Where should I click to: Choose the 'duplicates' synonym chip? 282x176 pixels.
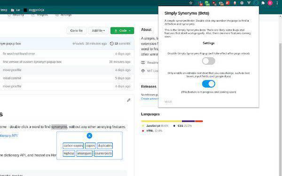coord(105,145)
